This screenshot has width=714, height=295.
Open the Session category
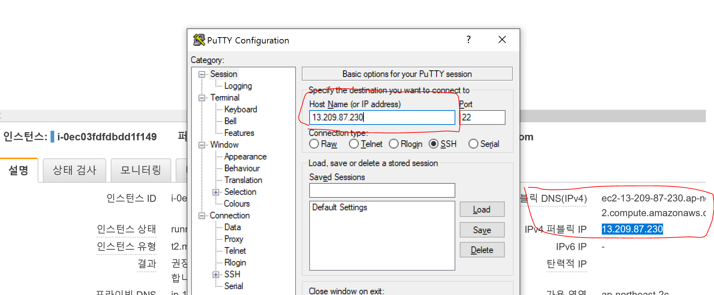(224, 74)
